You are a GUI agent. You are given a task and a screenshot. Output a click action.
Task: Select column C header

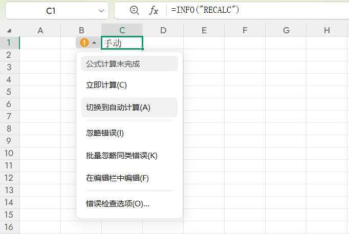coord(122,30)
